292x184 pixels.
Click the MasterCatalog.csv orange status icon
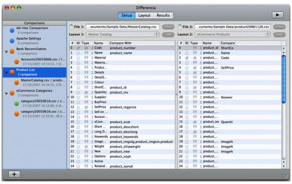17,82
